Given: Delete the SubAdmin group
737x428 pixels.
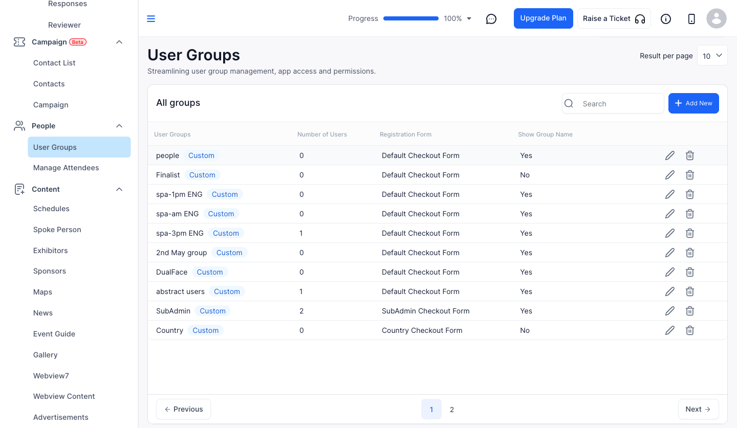Looking at the screenshot, I should [690, 311].
